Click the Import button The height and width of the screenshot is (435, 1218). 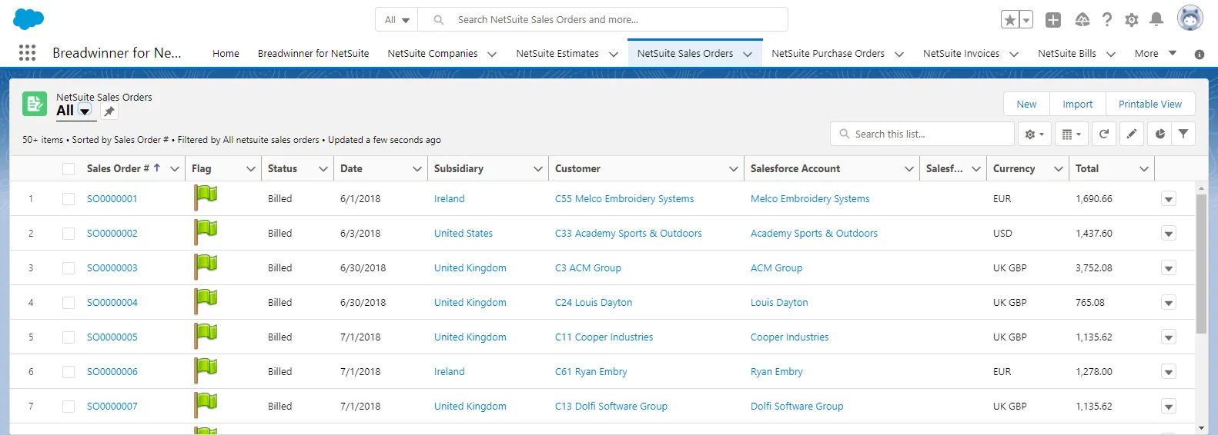click(x=1077, y=104)
